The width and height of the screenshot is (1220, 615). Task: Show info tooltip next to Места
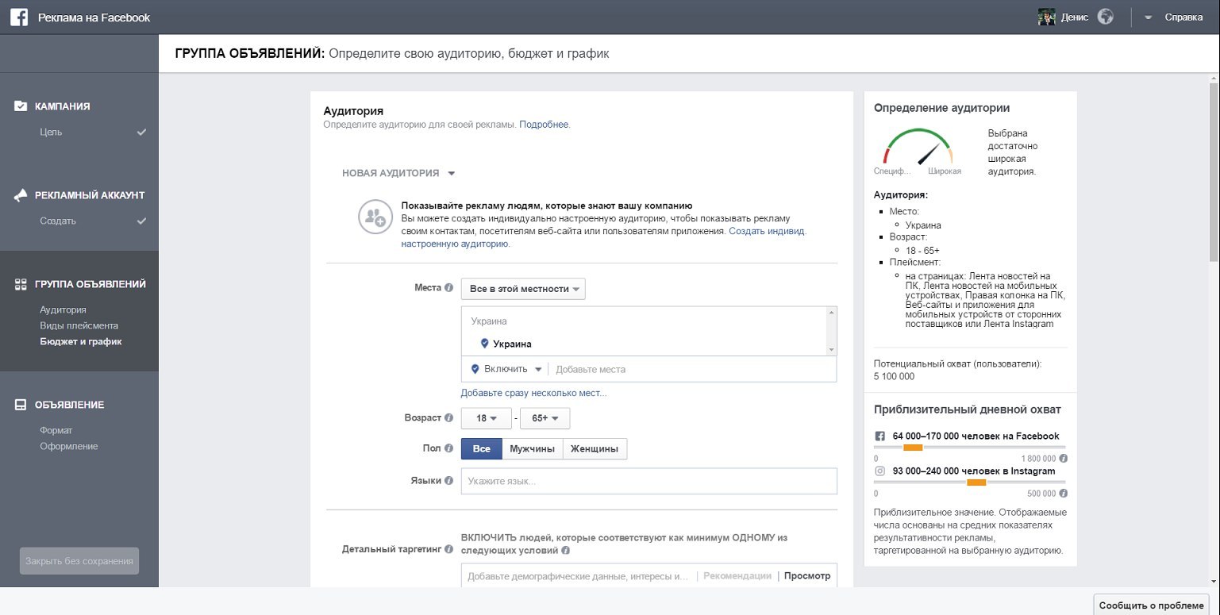coord(448,288)
